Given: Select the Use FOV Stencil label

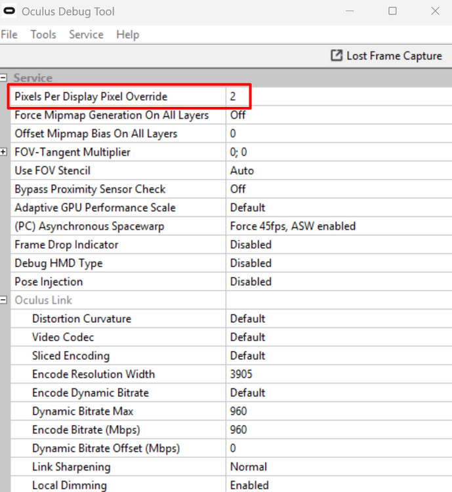Looking at the screenshot, I should point(52,171).
